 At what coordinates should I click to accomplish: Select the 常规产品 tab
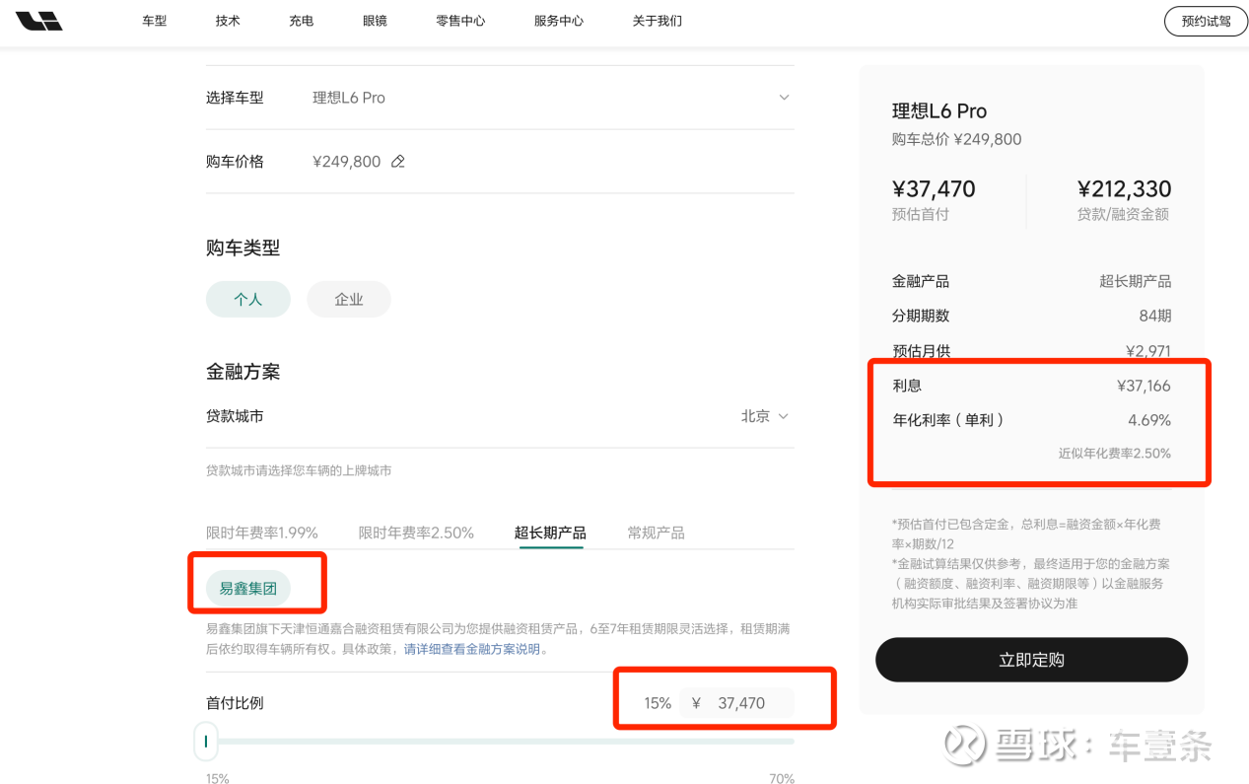(x=656, y=533)
